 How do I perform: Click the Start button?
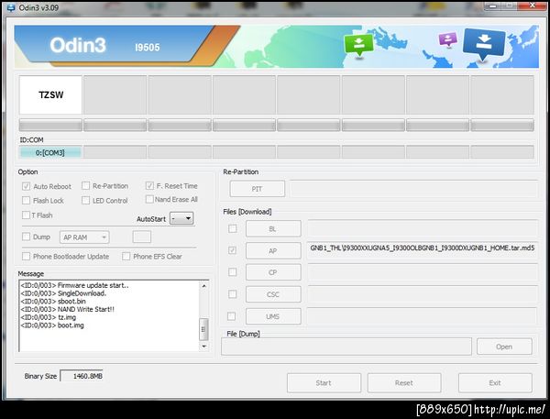coord(324,383)
